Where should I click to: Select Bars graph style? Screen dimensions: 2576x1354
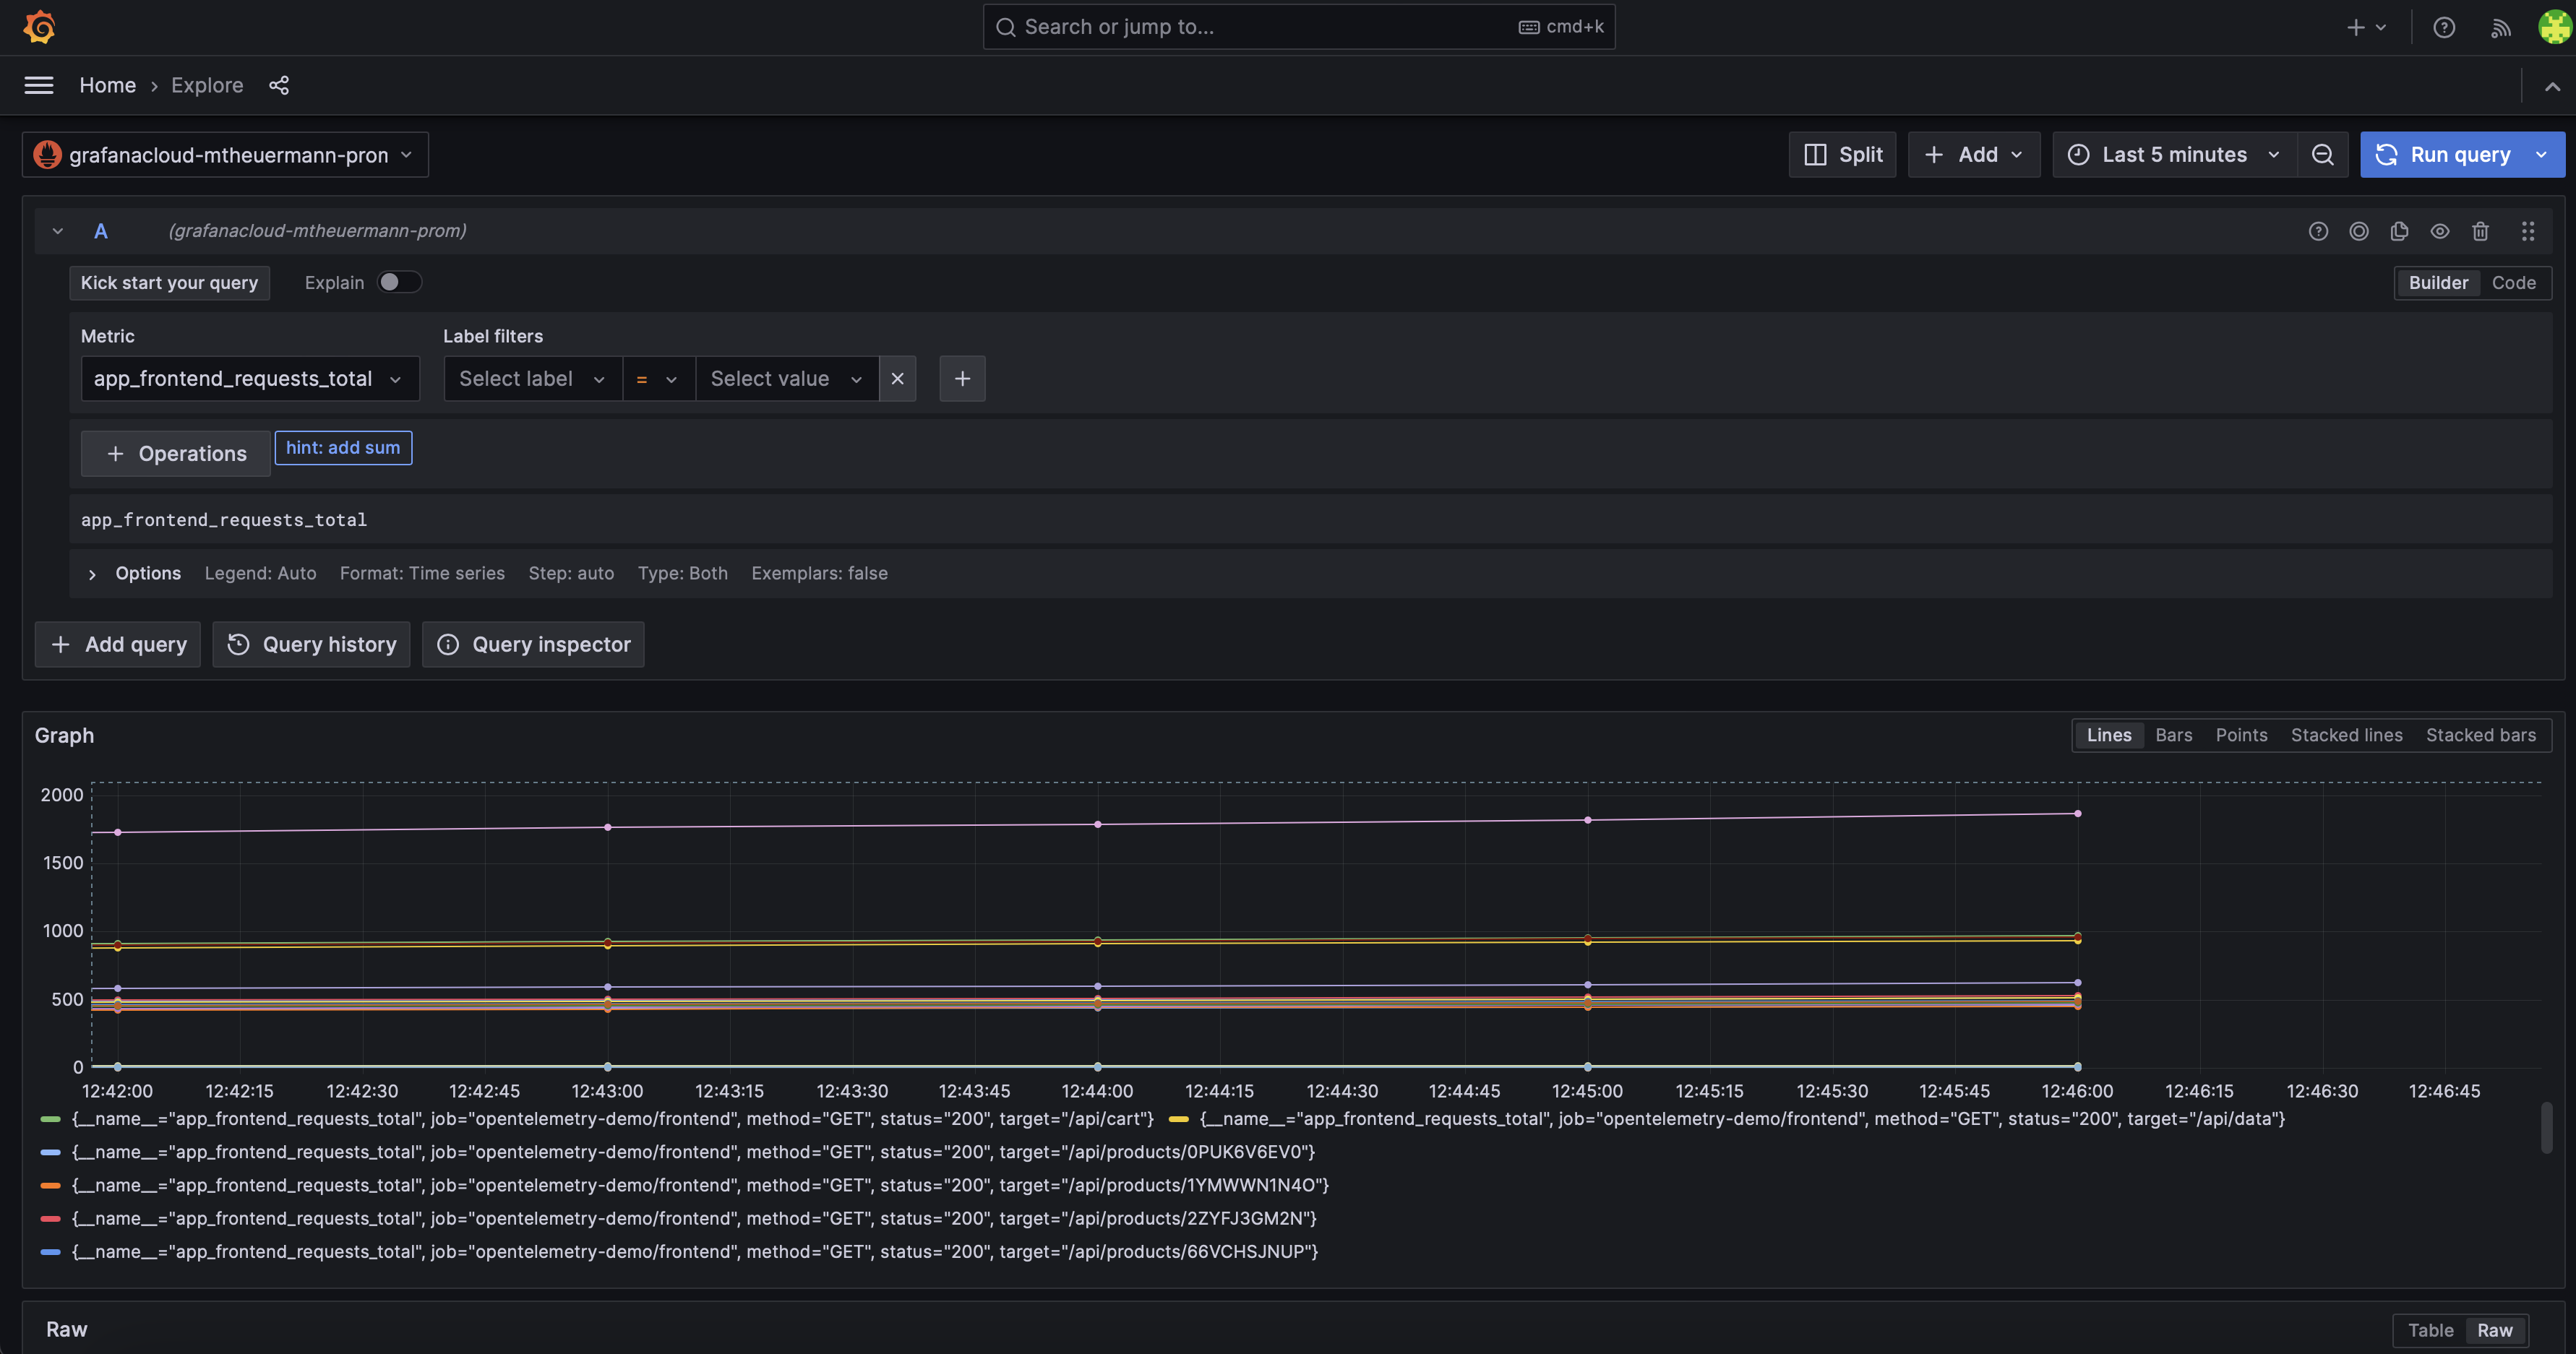coord(2173,735)
